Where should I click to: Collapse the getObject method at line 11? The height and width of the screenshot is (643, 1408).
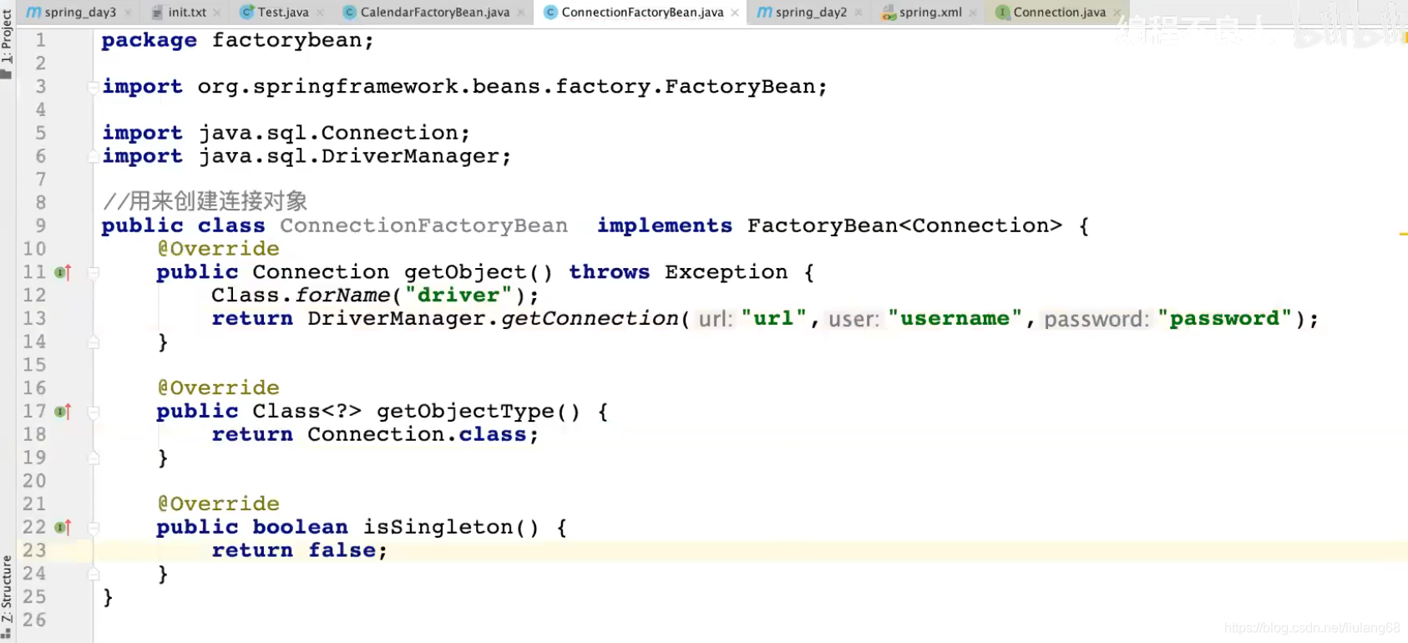pyautogui.click(x=94, y=272)
